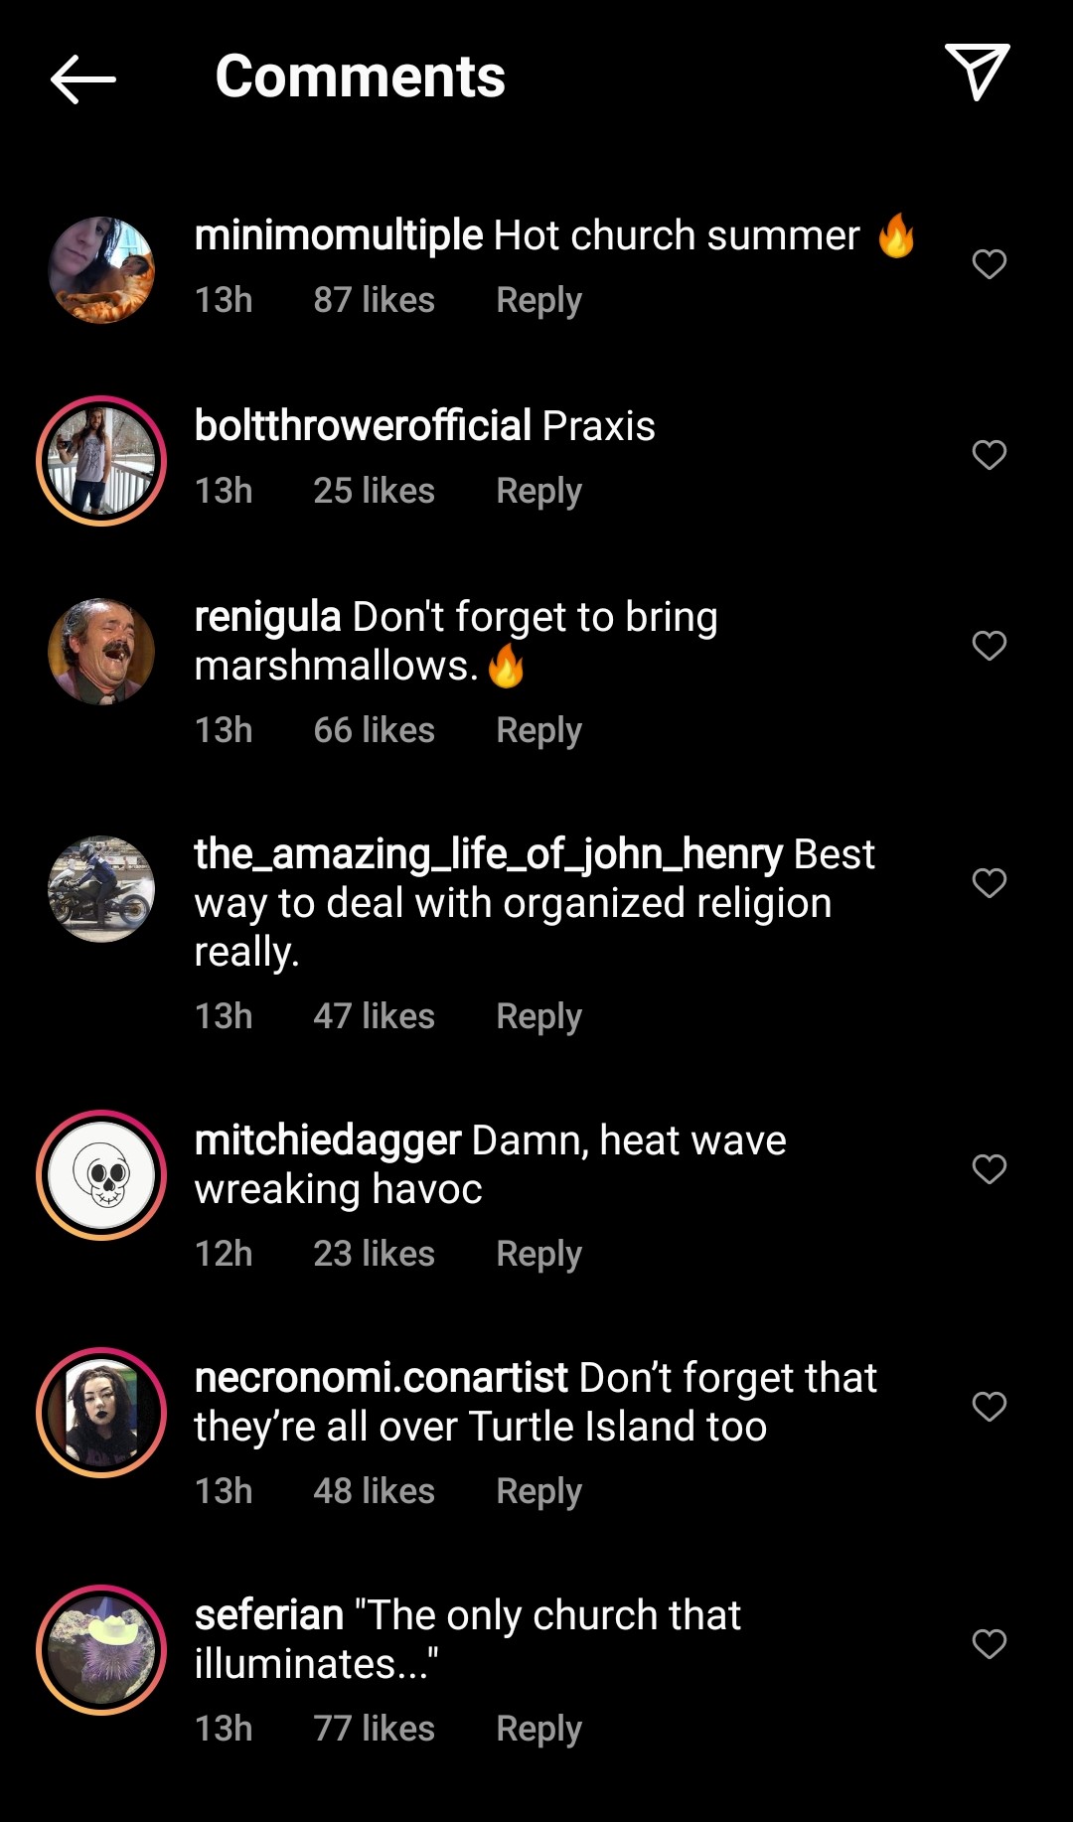Open necronomi.conartist username profile link

381,1378
